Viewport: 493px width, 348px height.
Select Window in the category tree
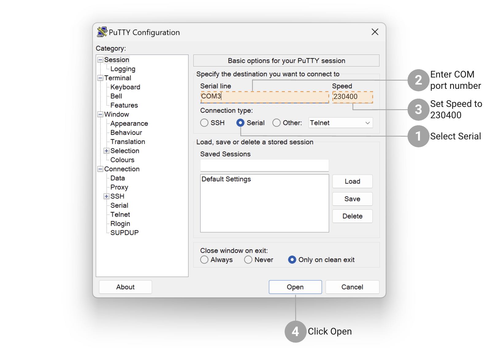[x=117, y=115]
